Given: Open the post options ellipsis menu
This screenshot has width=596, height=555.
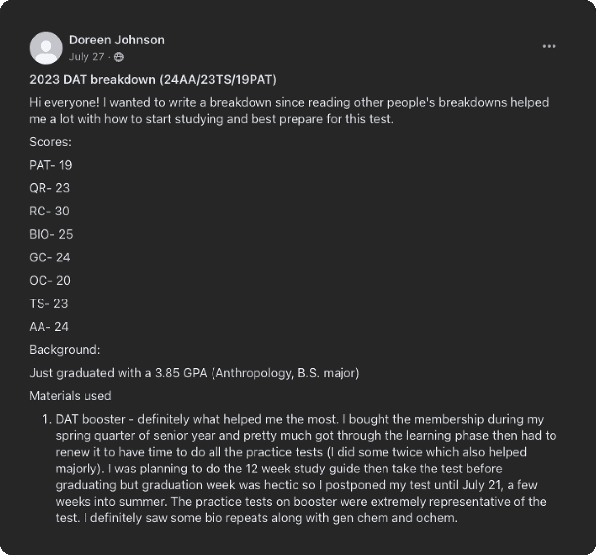Looking at the screenshot, I should [549, 46].
